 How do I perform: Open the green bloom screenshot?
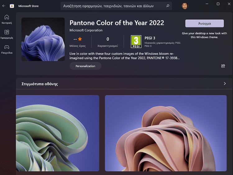click(57, 133)
